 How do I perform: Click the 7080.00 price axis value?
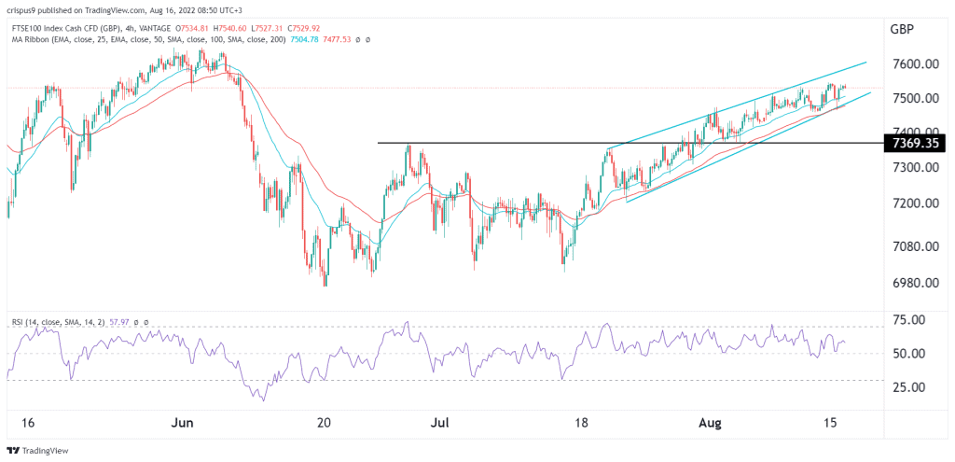[918, 246]
